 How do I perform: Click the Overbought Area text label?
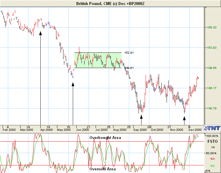[x=105, y=138]
